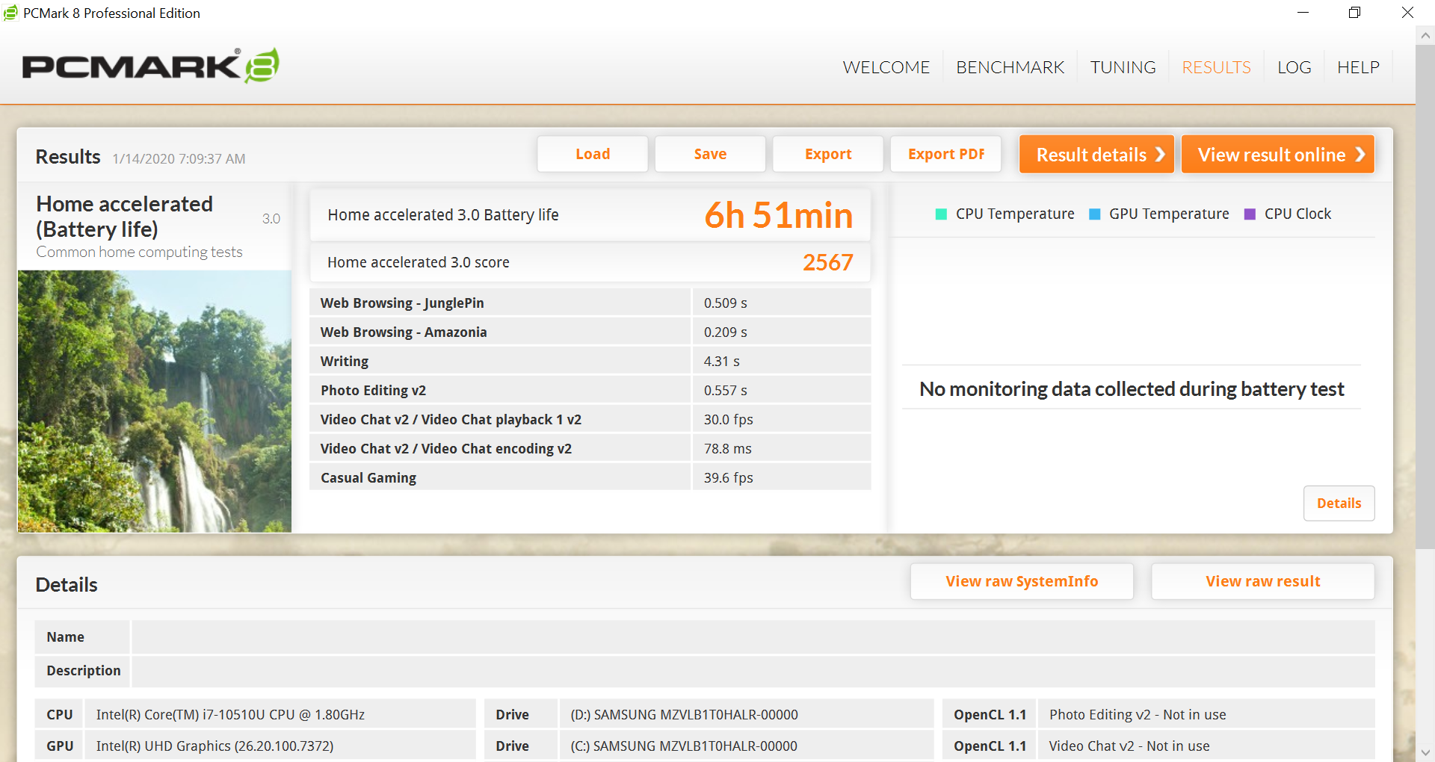Go to the Tuning tab

1123,67
